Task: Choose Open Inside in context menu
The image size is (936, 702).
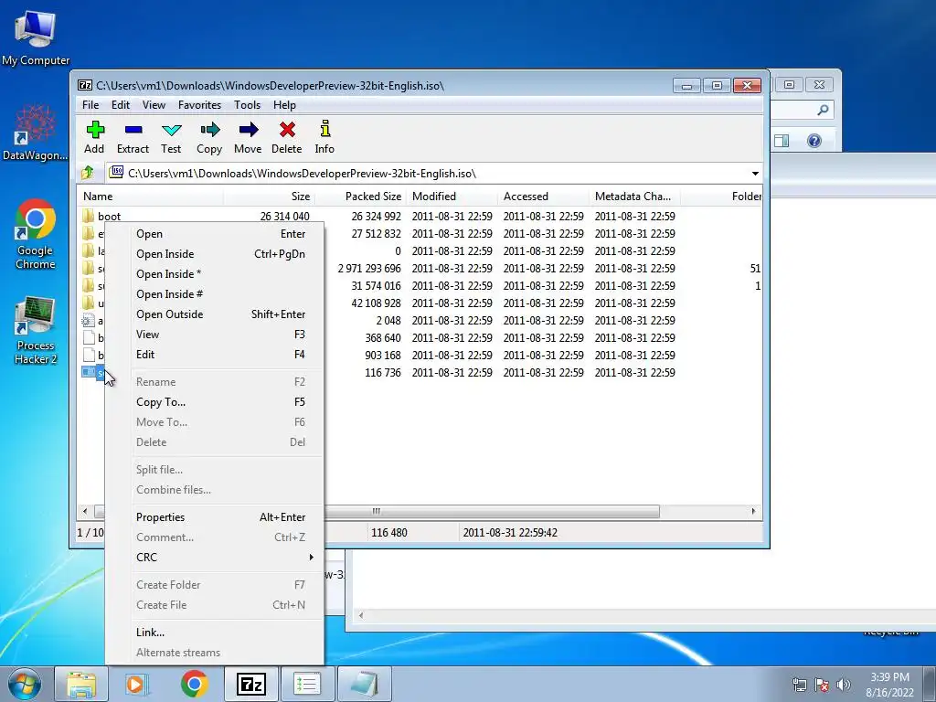Action: [214, 254]
